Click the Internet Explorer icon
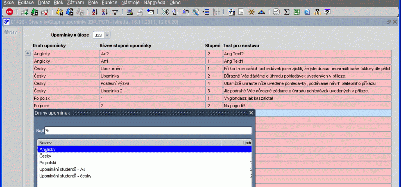The width and height of the screenshot is (401, 187). point(307,12)
